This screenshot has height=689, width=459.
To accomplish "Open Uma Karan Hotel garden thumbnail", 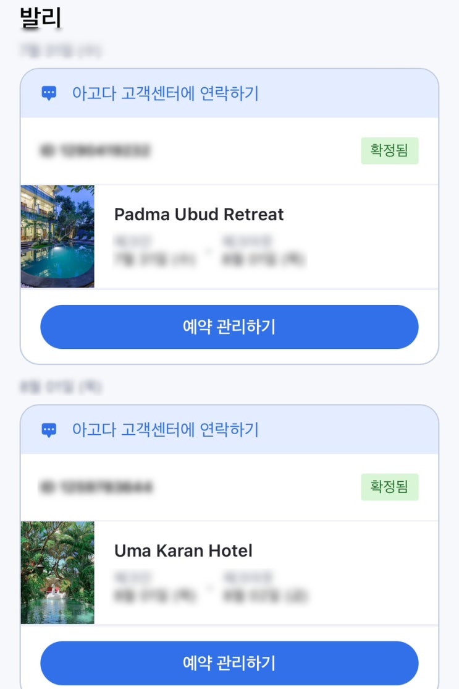I will click(x=57, y=573).
